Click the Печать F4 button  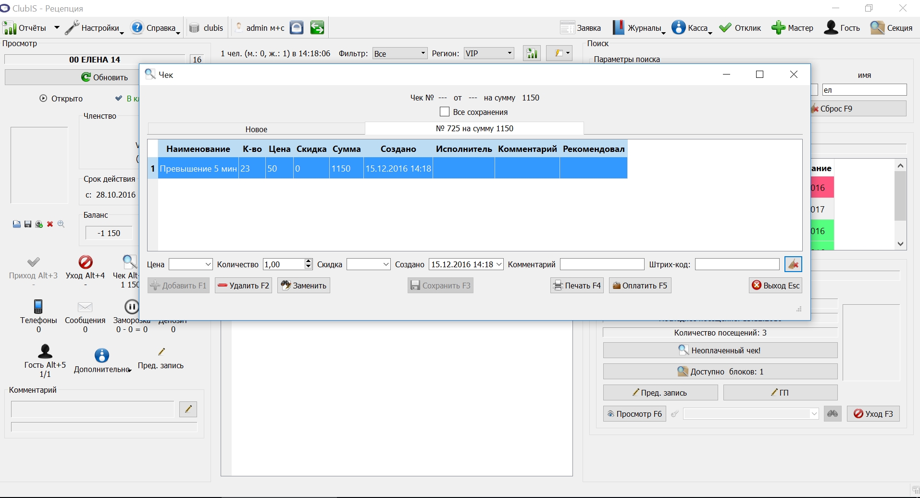(577, 286)
